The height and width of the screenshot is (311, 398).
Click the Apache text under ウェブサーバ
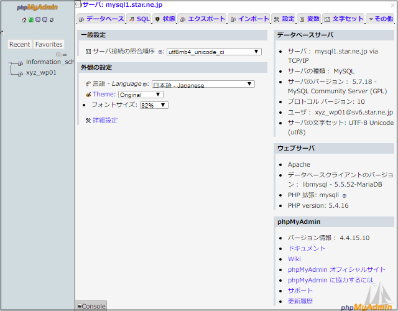point(299,164)
